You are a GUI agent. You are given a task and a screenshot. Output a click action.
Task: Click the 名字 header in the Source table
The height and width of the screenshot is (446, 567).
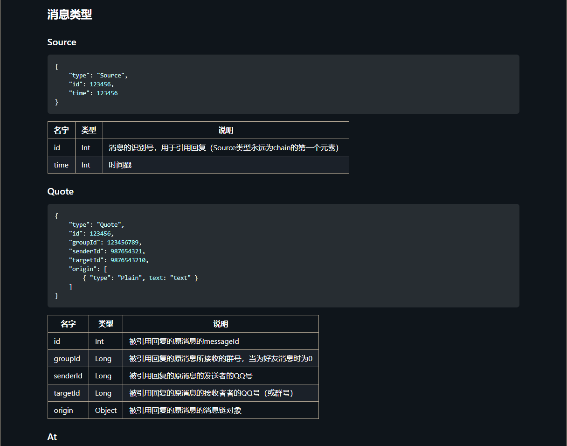point(61,130)
